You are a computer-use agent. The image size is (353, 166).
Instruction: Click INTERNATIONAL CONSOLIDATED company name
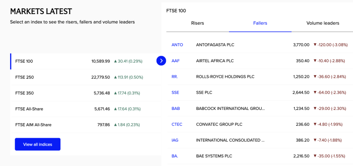(x=230, y=140)
